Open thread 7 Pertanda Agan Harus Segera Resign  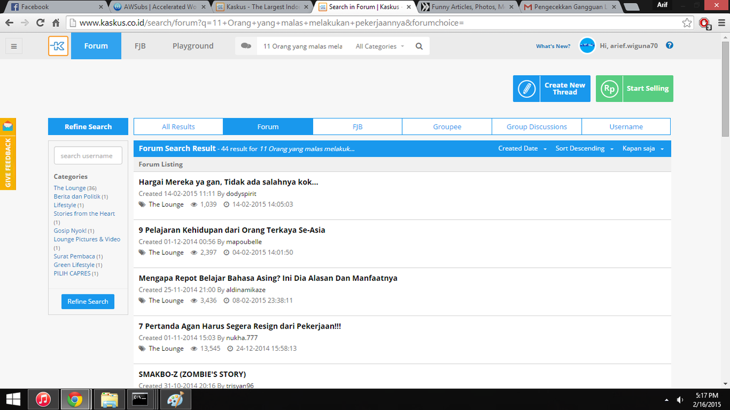pyautogui.click(x=240, y=326)
